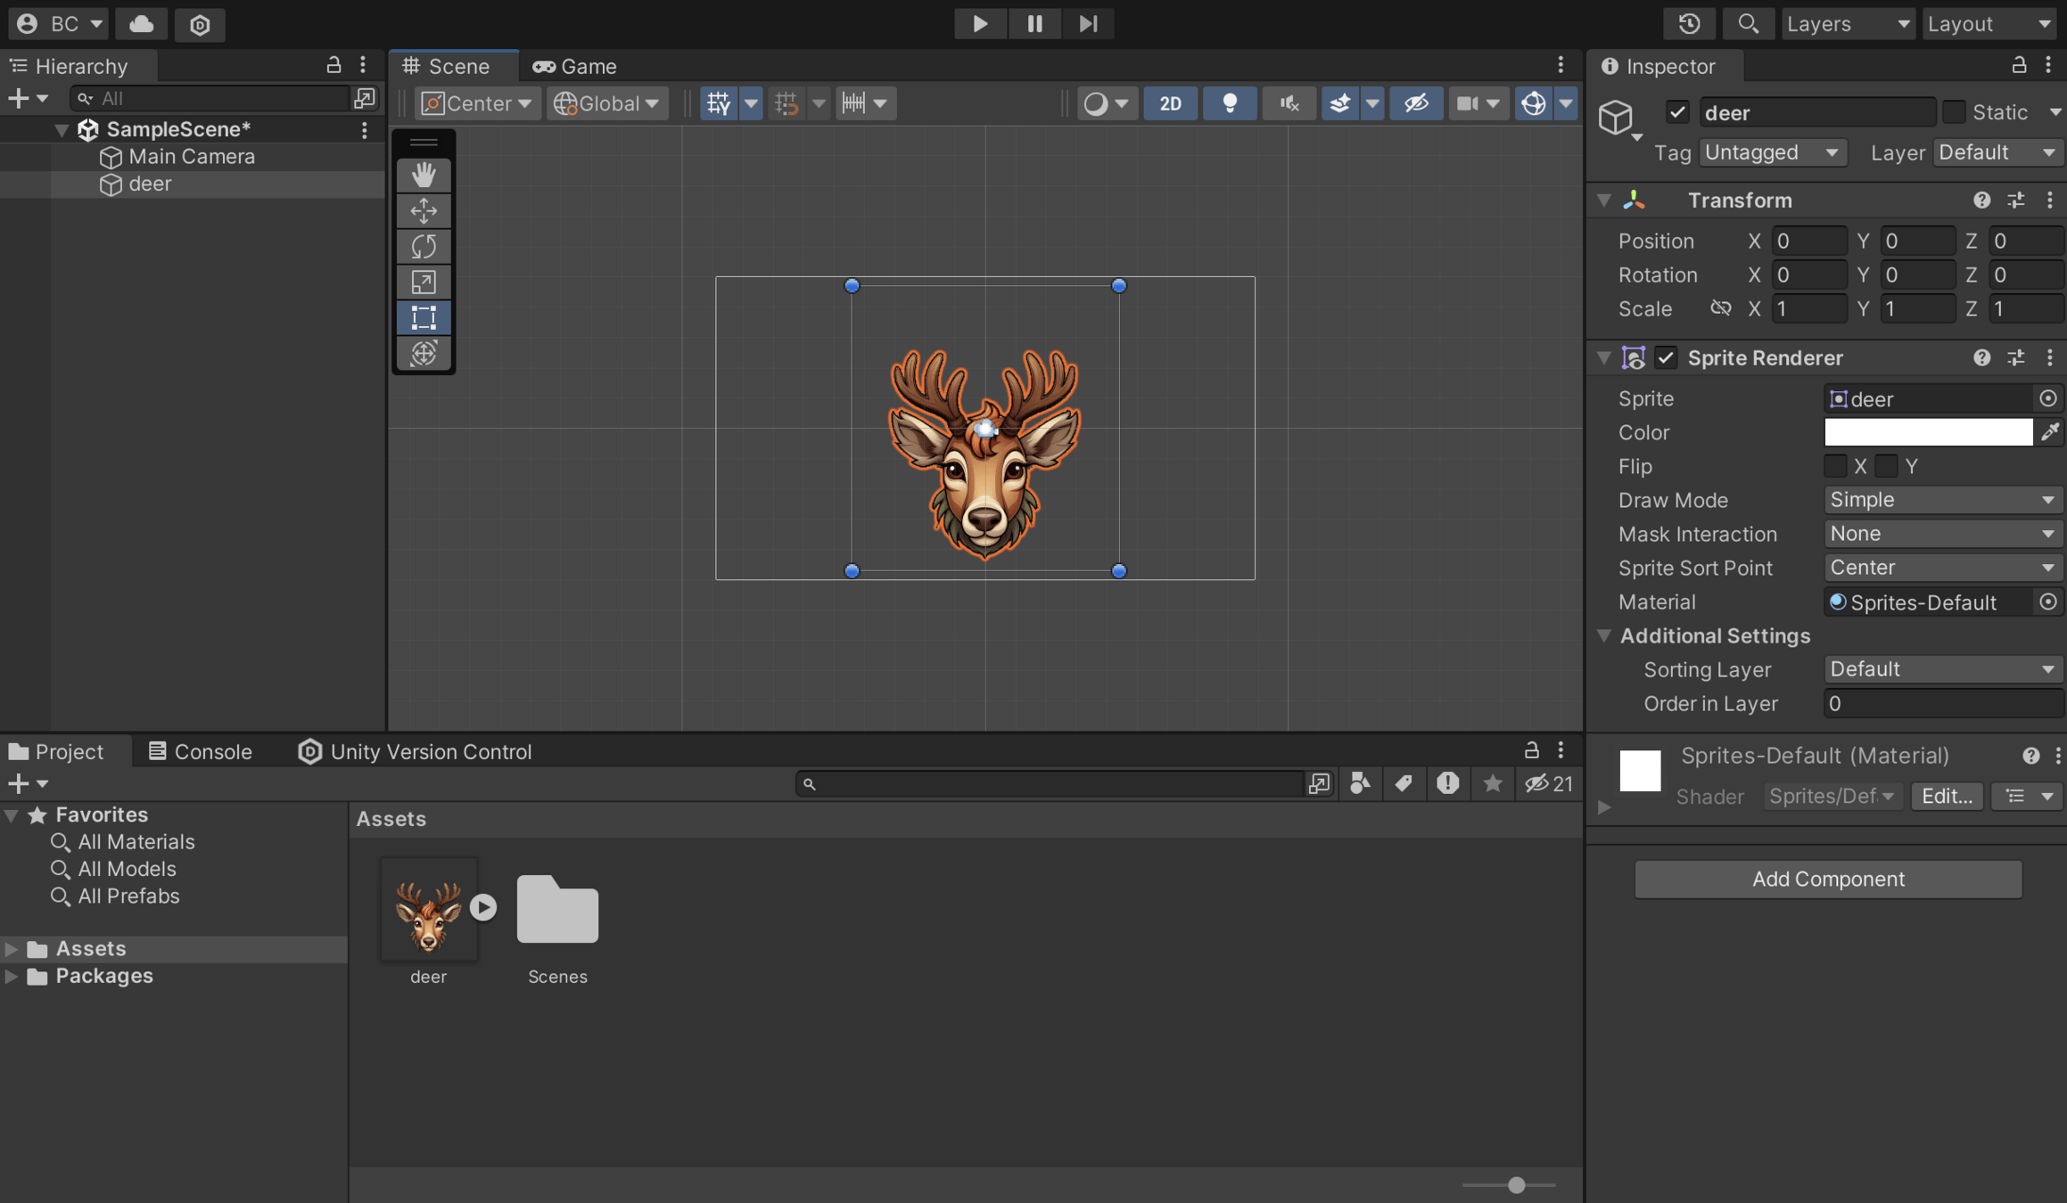Expand the Packages folder
Screen dimensions: 2067x1203
click(x=12, y=977)
